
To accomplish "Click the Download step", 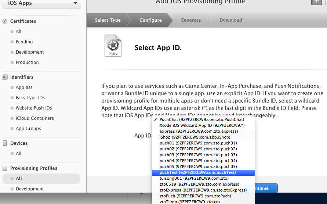I will point(230,20).
